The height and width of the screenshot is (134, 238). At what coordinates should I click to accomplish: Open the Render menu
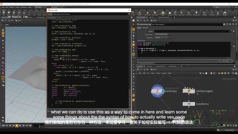tap(12, 7)
